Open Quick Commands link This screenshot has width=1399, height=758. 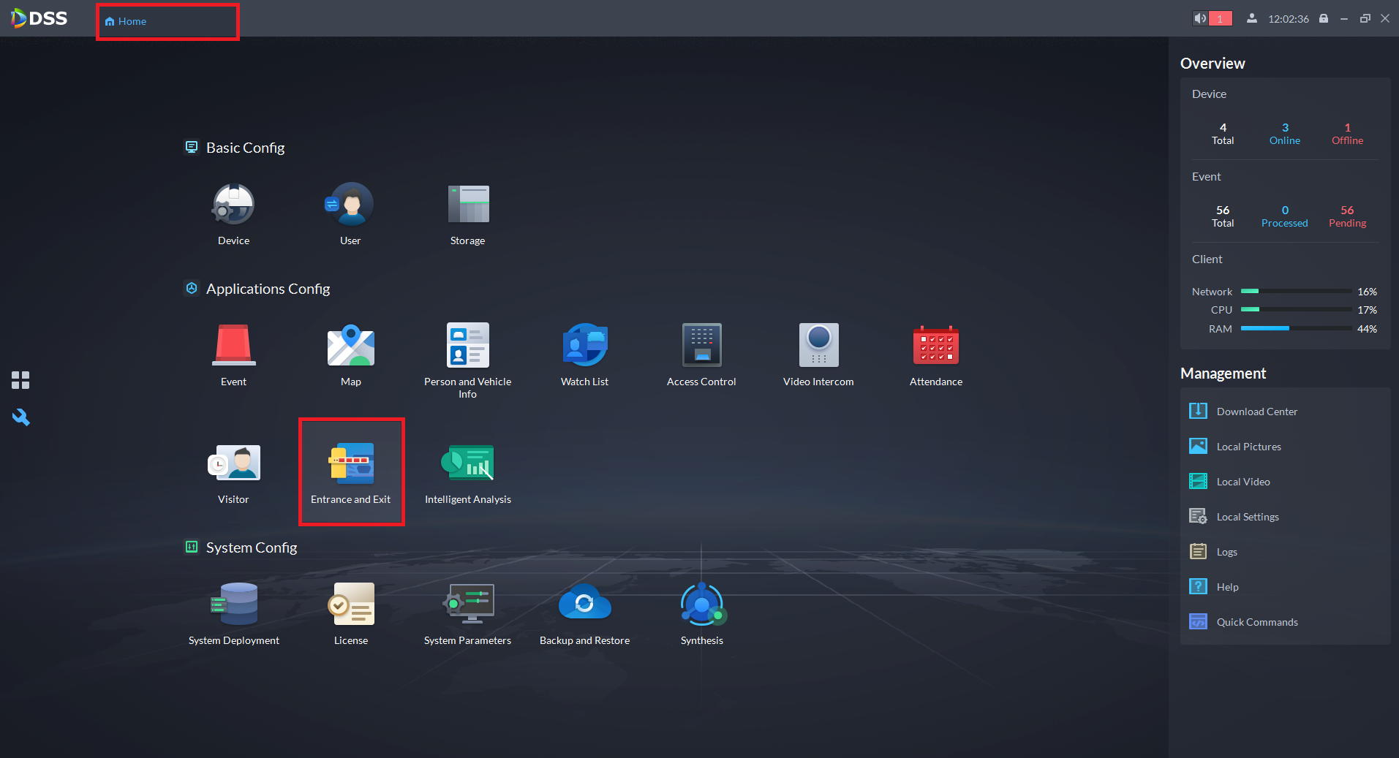[1256, 622]
